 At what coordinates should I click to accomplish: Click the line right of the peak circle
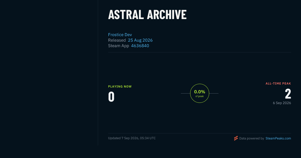click(214, 93)
